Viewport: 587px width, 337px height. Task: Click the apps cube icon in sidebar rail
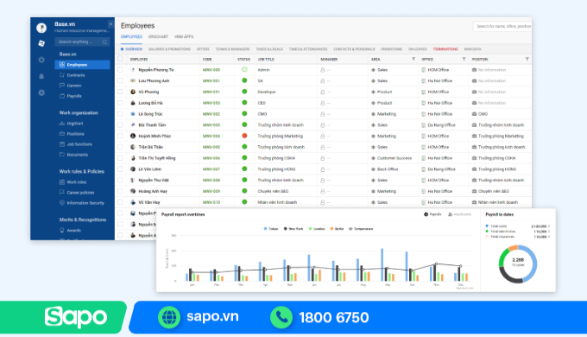(x=41, y=43)
